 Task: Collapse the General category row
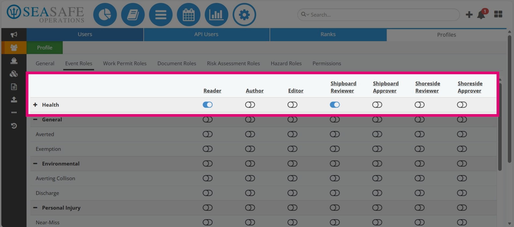pos(35,120)
